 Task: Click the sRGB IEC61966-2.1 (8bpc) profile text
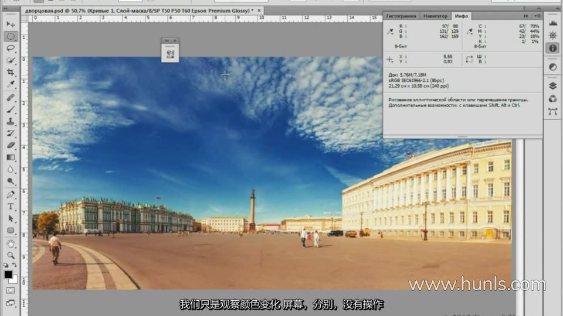point(416,80)
